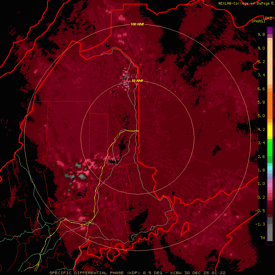Click the -1.3 scale label

(260, 224)
